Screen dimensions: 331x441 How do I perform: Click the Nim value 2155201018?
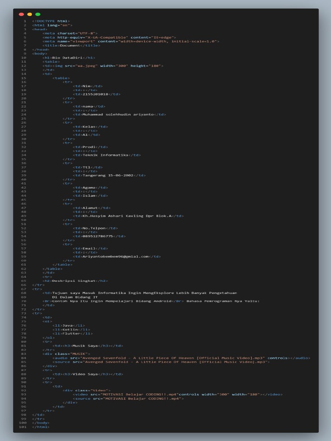coord(95,94)
